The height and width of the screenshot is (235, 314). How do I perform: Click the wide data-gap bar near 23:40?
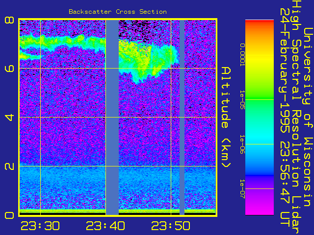[x=112, y=117]
